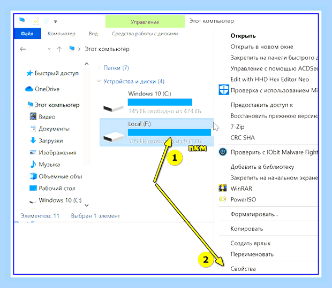Choose Edit with HHD Hex Editor Neo

[x=269, y=80]
